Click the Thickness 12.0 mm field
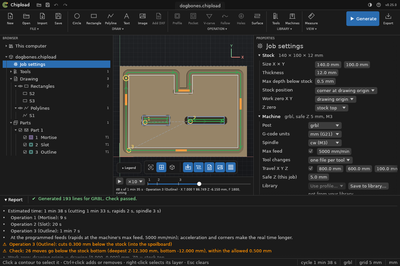400x266 pixels. point(327,73)
